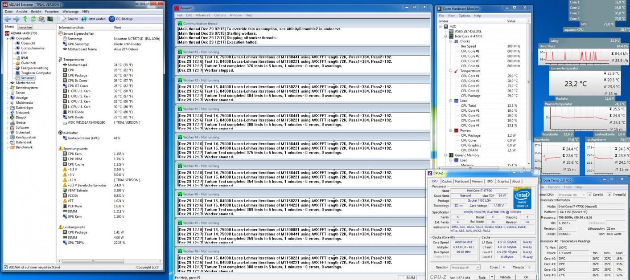Open the Tools menu in Core Temp
Image resolution: width=630 pixels, height=280 pixels.
point(567,187)
